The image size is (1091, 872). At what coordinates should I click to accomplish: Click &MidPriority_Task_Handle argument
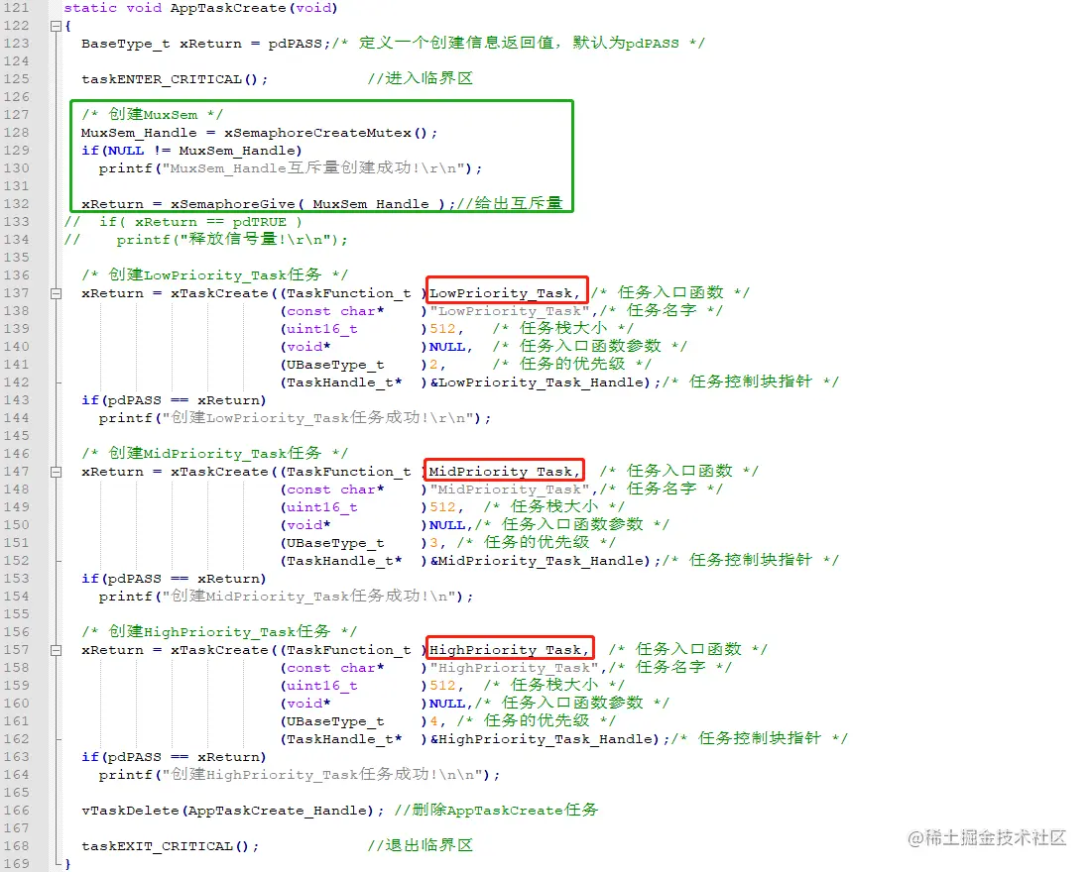(x=540, y=561)
